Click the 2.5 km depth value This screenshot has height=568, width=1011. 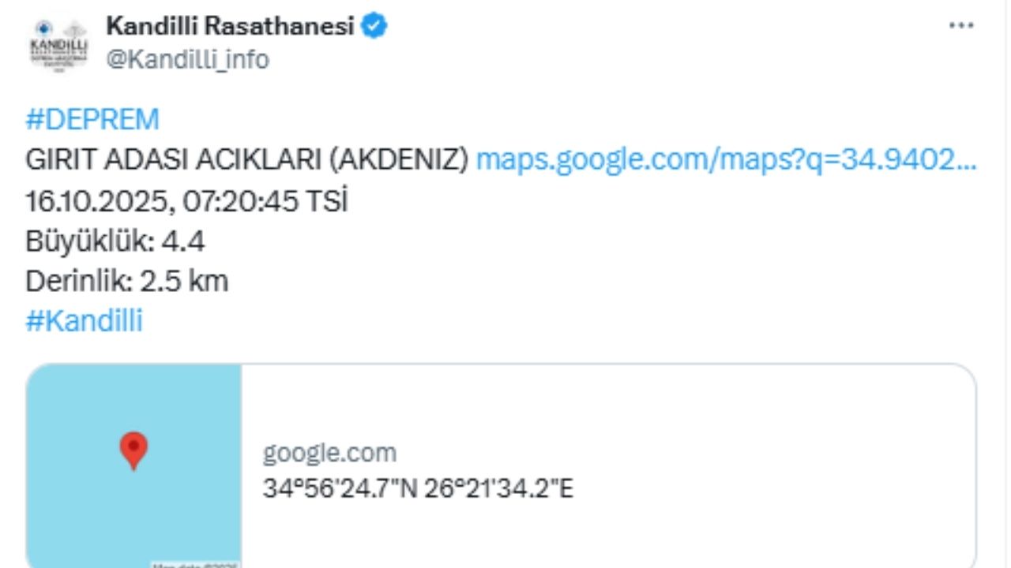click(184, 282)
